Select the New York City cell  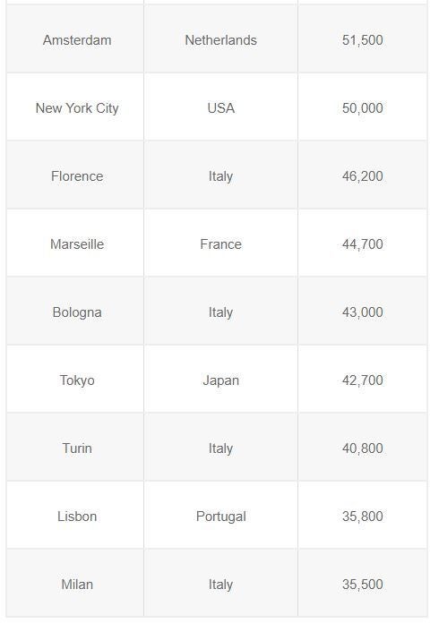coord(75,107)
